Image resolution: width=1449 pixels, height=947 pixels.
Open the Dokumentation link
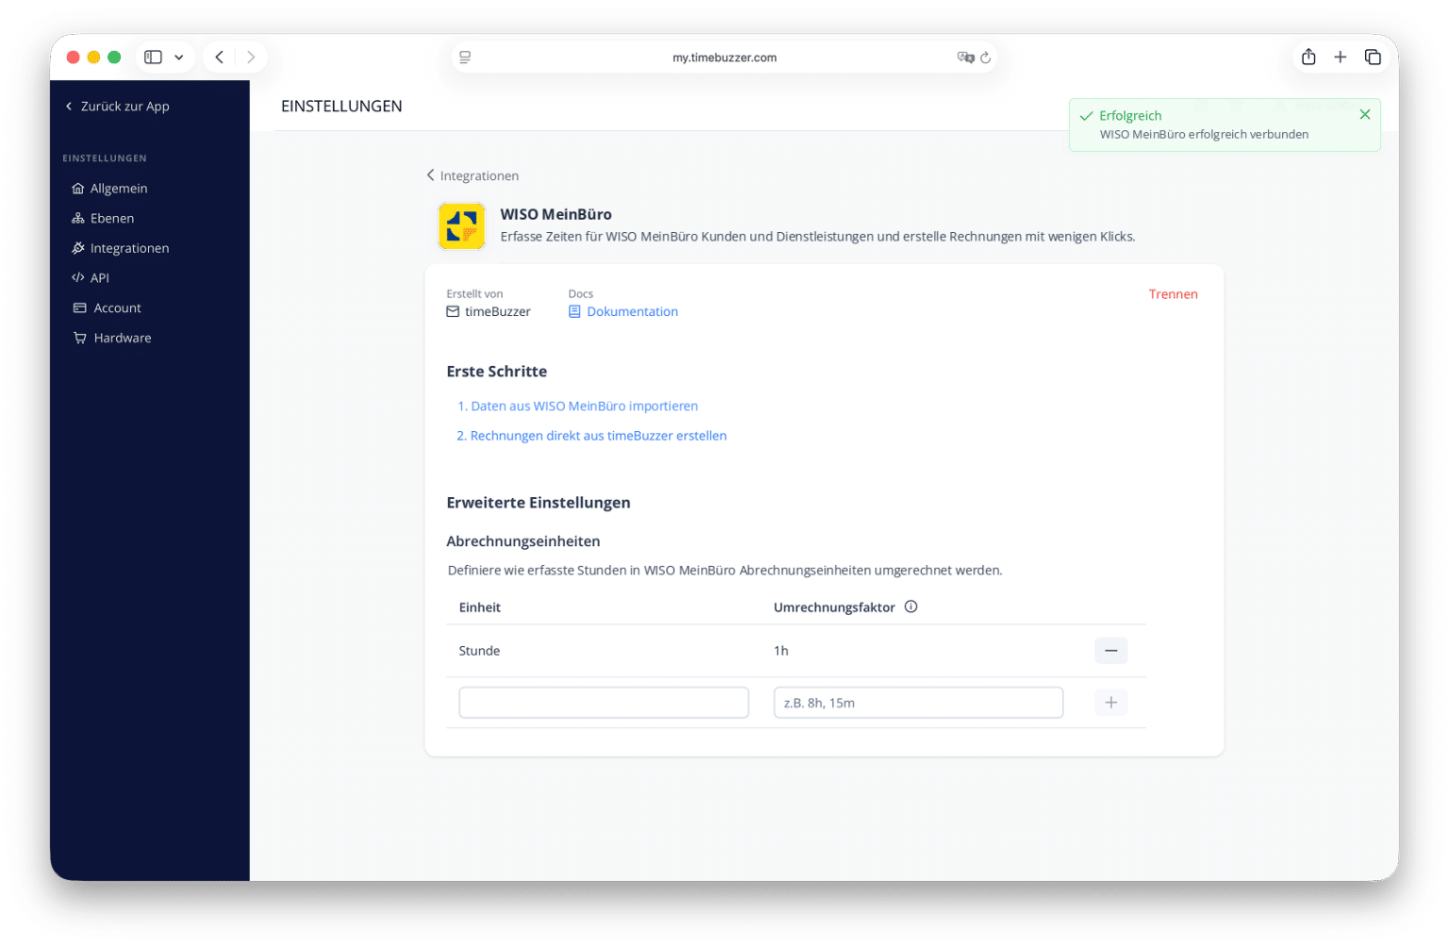pos(632,312)
